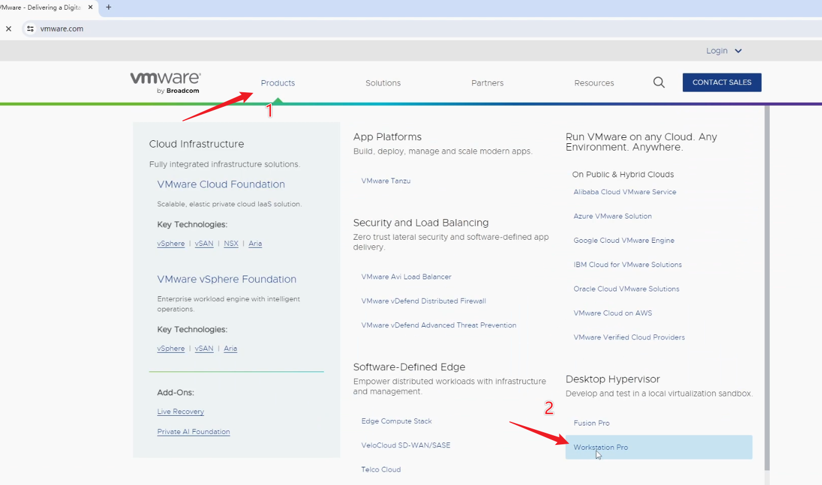
Task: Open the VeloCloud SD-WAN/SASE link
Action: [x=406, y=446]
